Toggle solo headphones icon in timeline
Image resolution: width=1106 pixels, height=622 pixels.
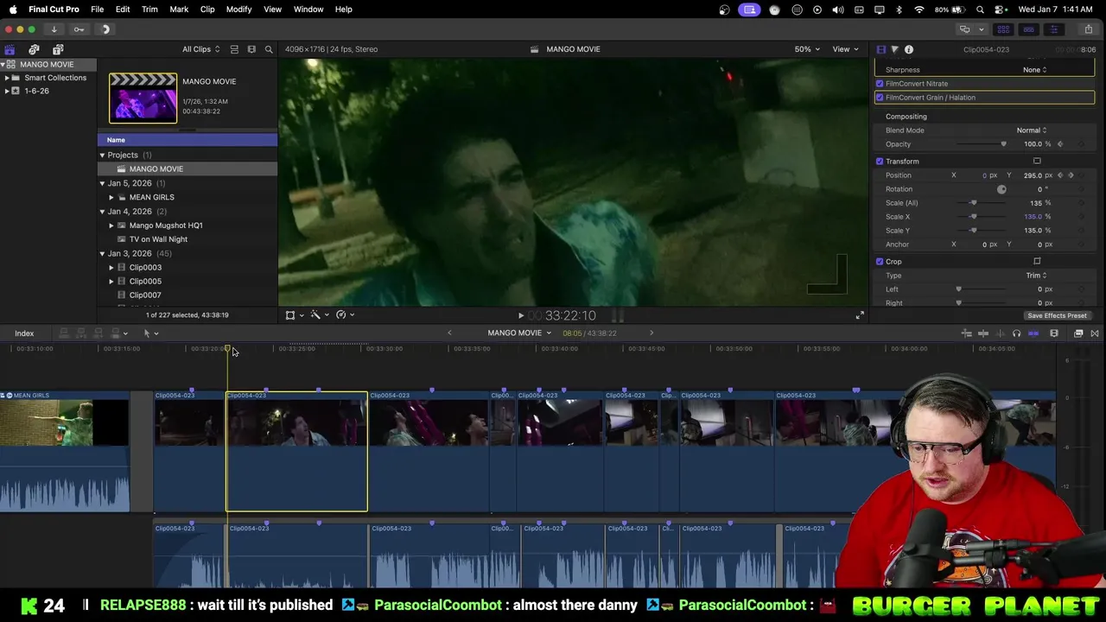(1016, 333)
